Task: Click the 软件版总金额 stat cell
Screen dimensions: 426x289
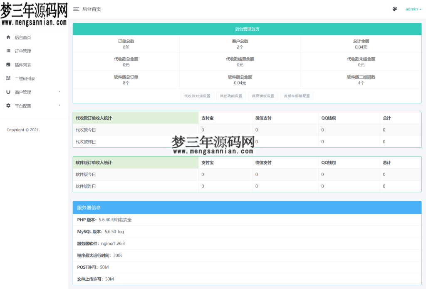Action: click(x=240, y=80)
